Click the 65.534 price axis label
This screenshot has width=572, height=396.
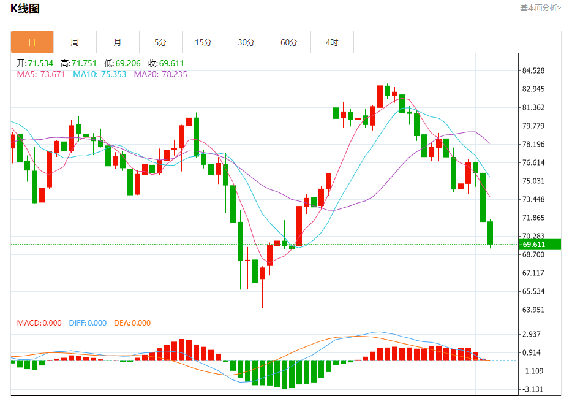pyautogui.click(x=533, y=291)
